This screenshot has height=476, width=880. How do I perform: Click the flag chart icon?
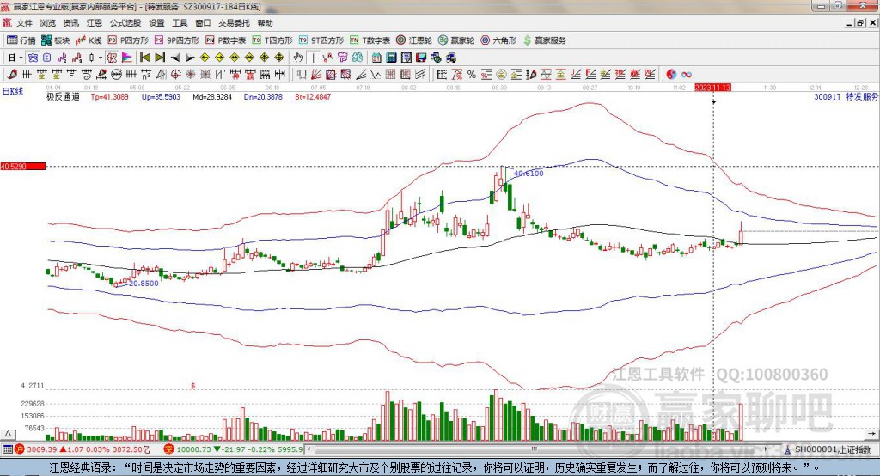point(127,58)
